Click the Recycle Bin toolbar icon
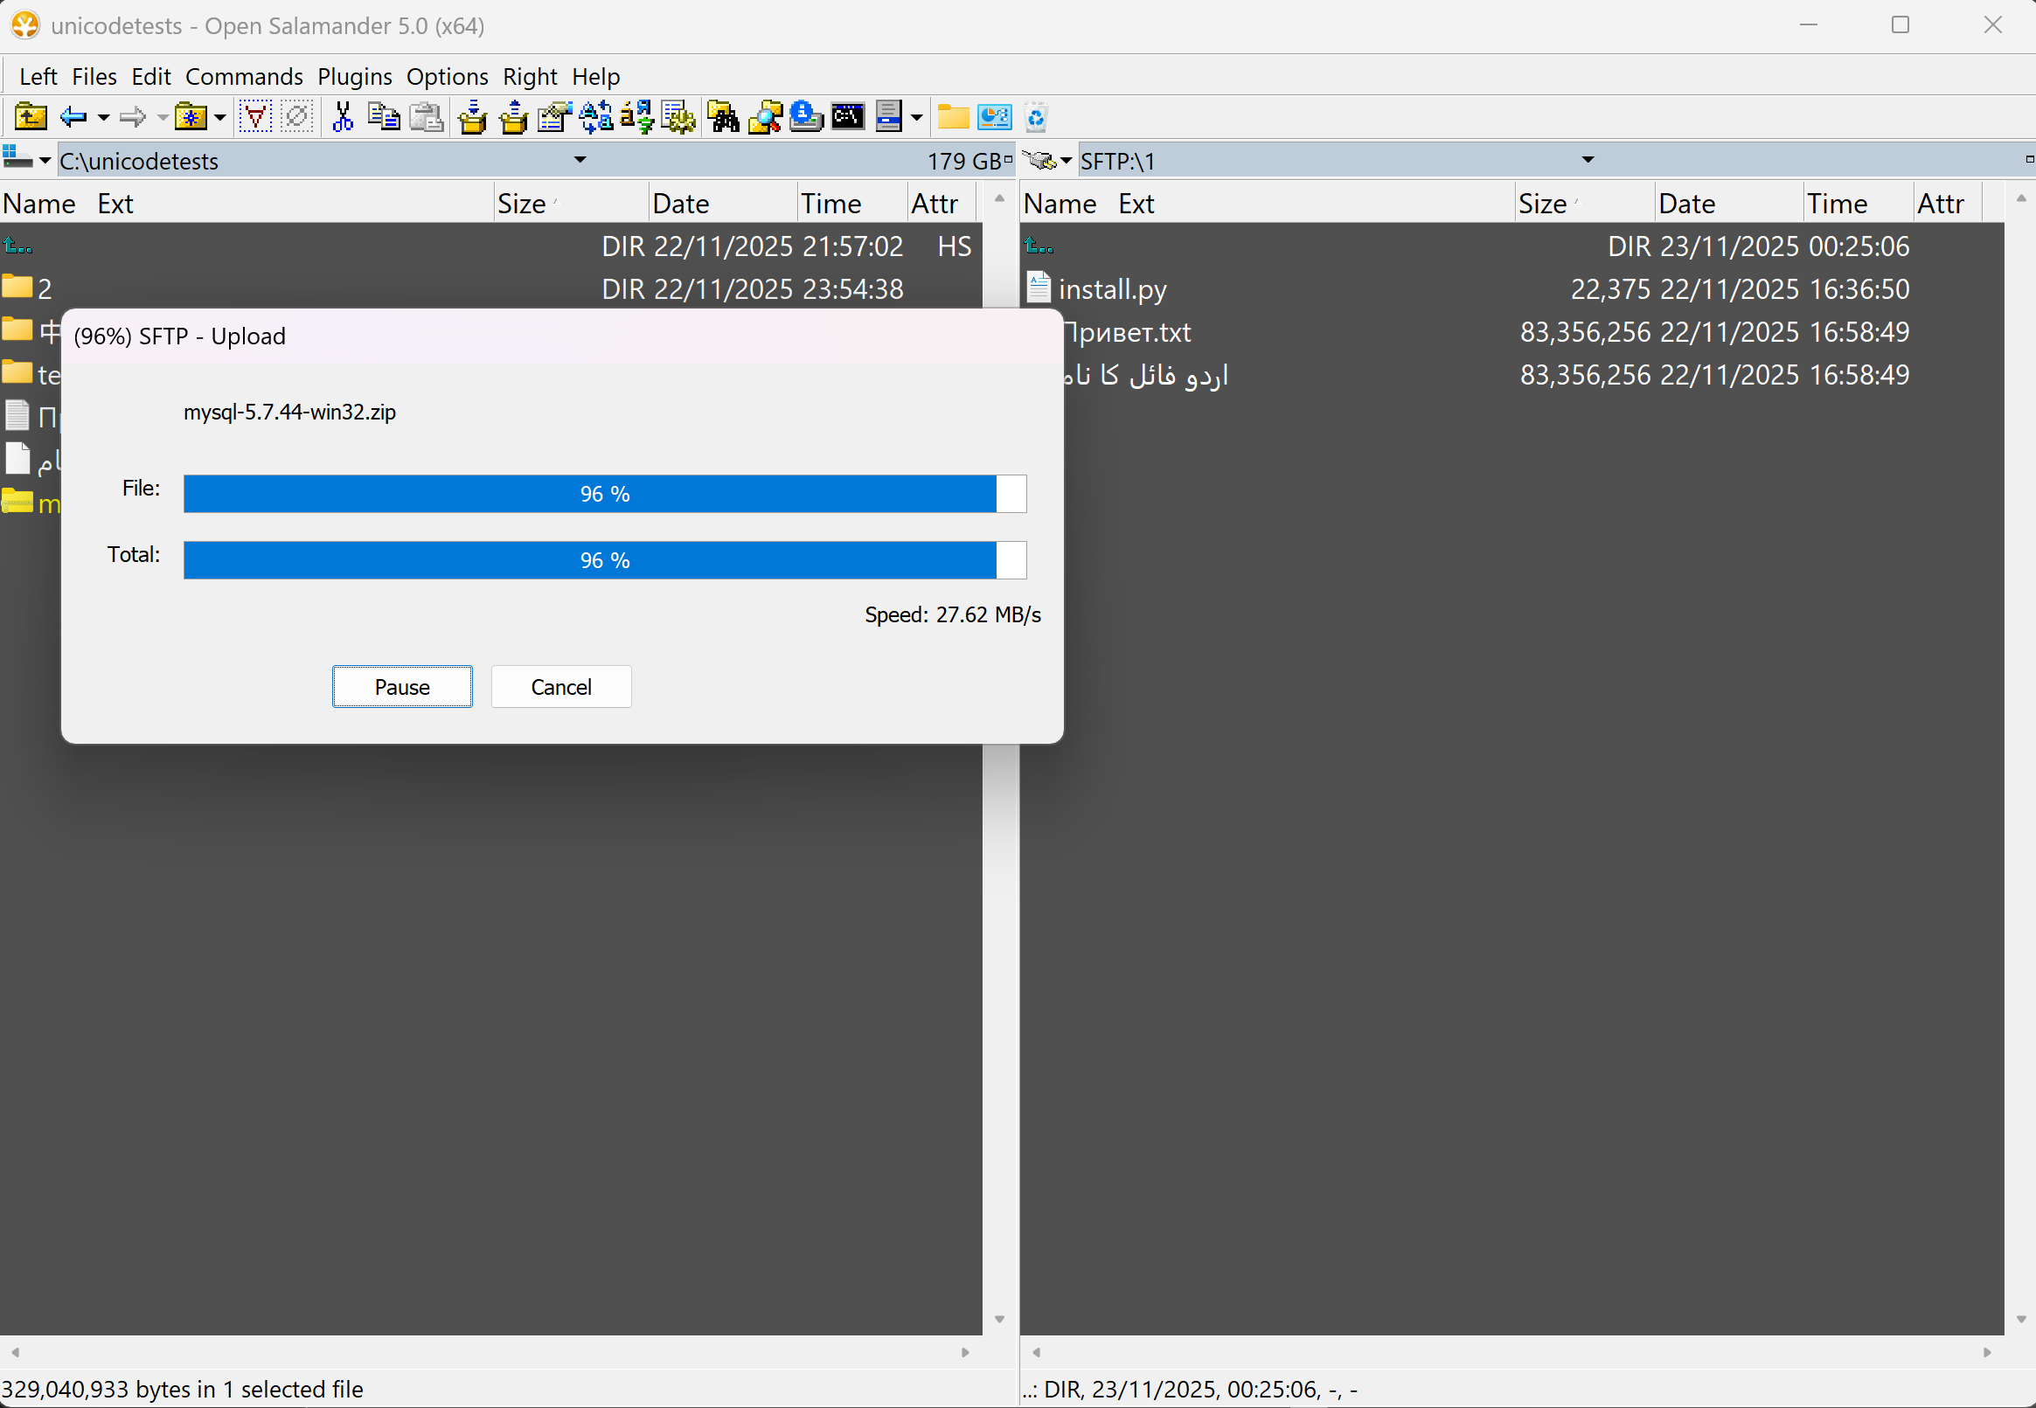The image size is (2036, 1408). pos(1037,116)
